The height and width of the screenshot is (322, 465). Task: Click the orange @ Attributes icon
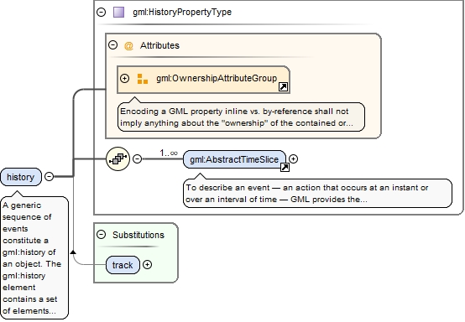coord(128,46)
